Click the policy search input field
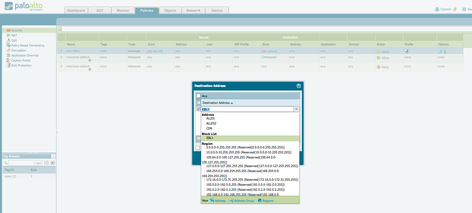The width and height of the screenshot is (472, 213). 265,29
